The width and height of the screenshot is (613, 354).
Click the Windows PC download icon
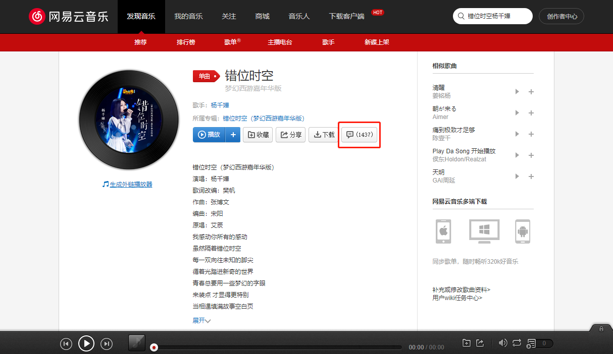click(484, 231)
